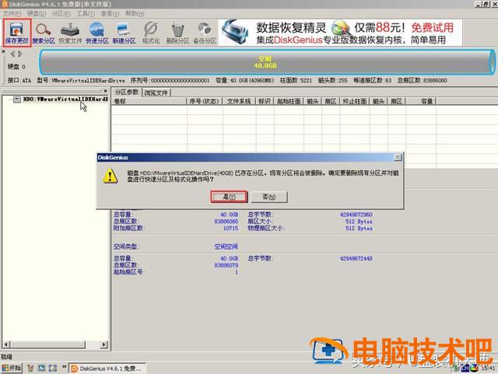
Task: Click the 文件系统 column header
Action: click(239, 101)
